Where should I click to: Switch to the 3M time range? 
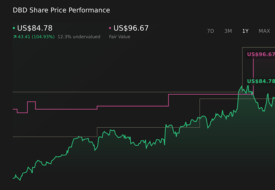228,31
